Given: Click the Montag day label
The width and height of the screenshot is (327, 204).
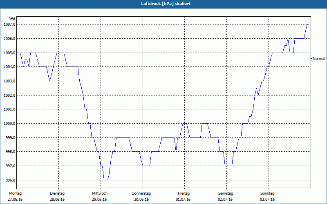Looking at the screenshot, I should click(x=15, y=193).
